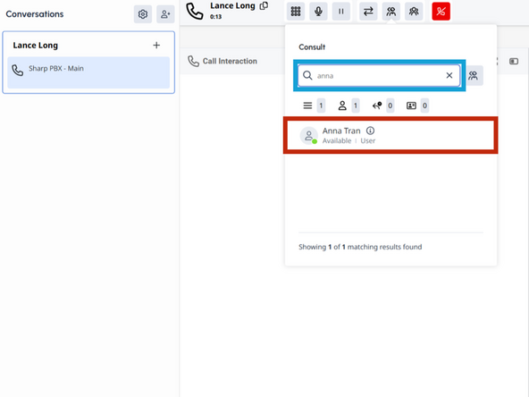Screen dimensions: 529x397
Task: Click Anna Tran's avatar icon
Action: [x=308, y=136]
